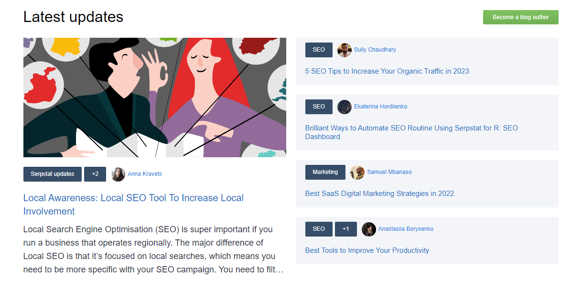Select the Marketing category tag

[x=325, y=172]
